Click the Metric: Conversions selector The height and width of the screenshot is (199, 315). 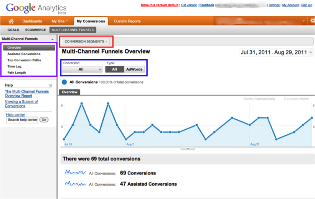pyautogui.click(x=259, y=99)
